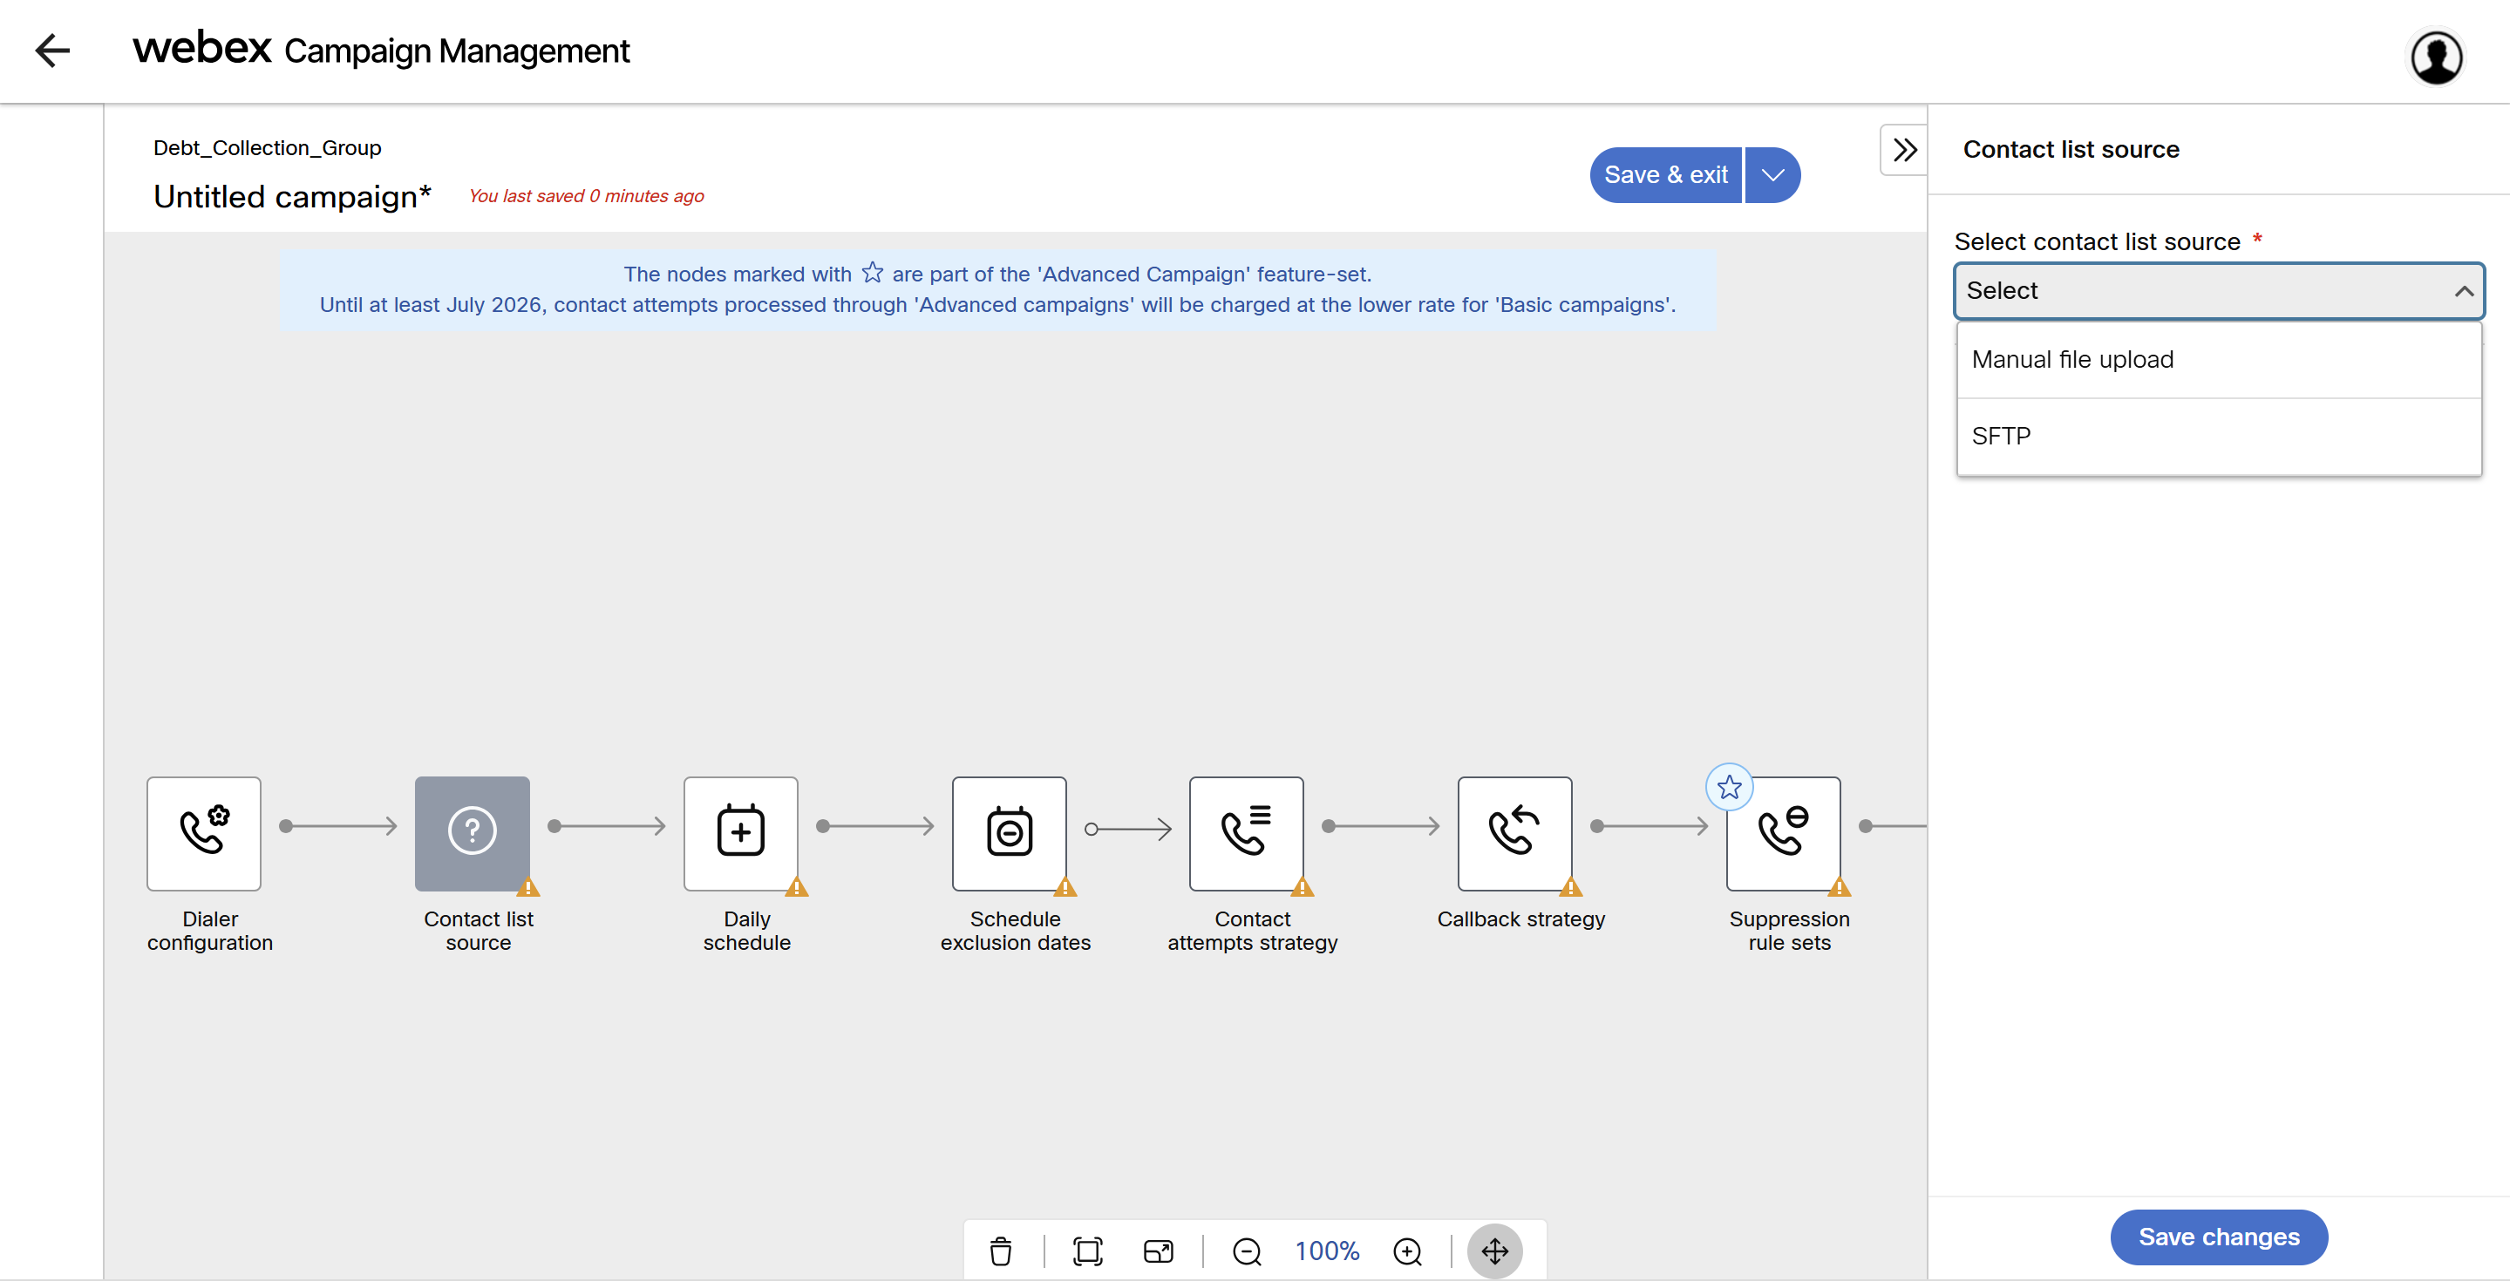Click the reset view icon in toolbar

click(1158, 1250)
